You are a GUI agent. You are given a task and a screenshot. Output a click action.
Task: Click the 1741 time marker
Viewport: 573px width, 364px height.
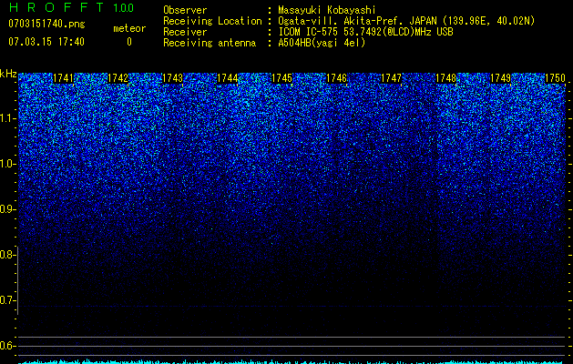pyautogui.click(x=63, y=78)
